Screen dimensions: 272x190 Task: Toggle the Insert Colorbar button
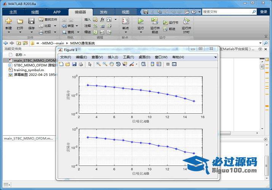coord(152,64)
